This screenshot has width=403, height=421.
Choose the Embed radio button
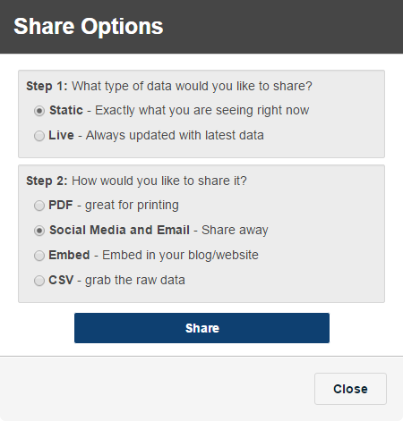(39, 256)
